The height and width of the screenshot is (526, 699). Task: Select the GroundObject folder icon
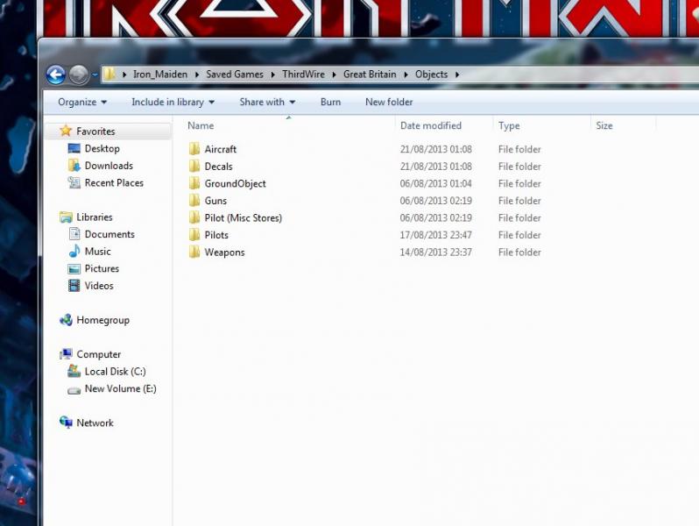[x=194, y=183]
